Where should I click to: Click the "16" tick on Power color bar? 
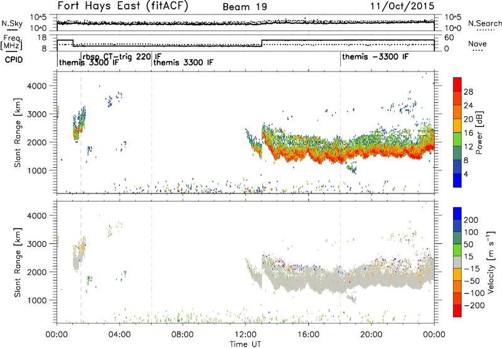[x=468, y=133]
